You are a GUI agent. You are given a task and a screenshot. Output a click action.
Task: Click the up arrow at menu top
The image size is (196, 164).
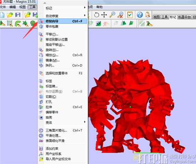[45, 3]
